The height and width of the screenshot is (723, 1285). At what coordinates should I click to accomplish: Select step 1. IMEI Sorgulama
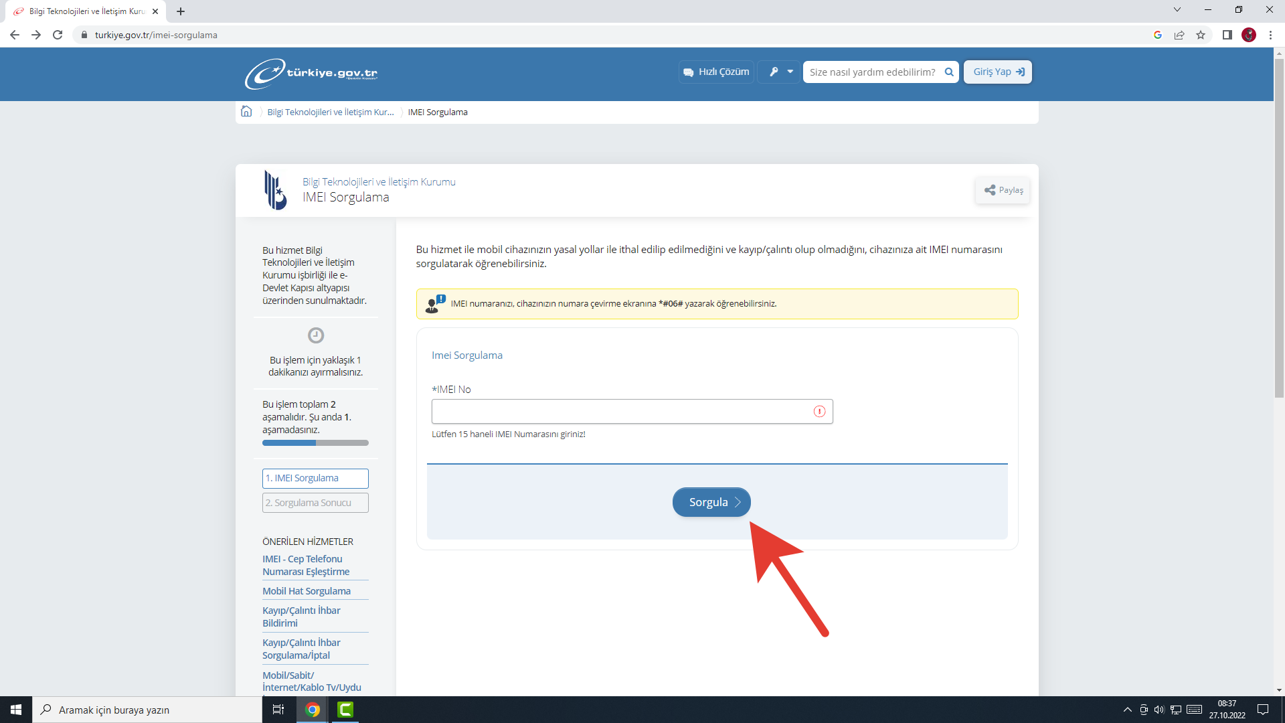click(x=315, y=478)
